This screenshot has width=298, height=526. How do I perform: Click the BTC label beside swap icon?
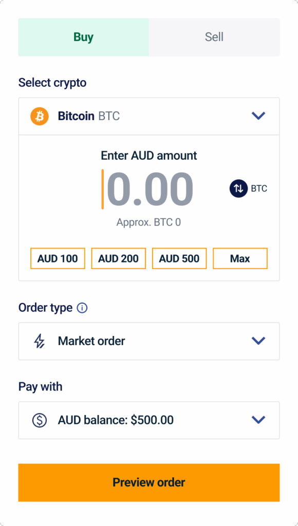259,189
